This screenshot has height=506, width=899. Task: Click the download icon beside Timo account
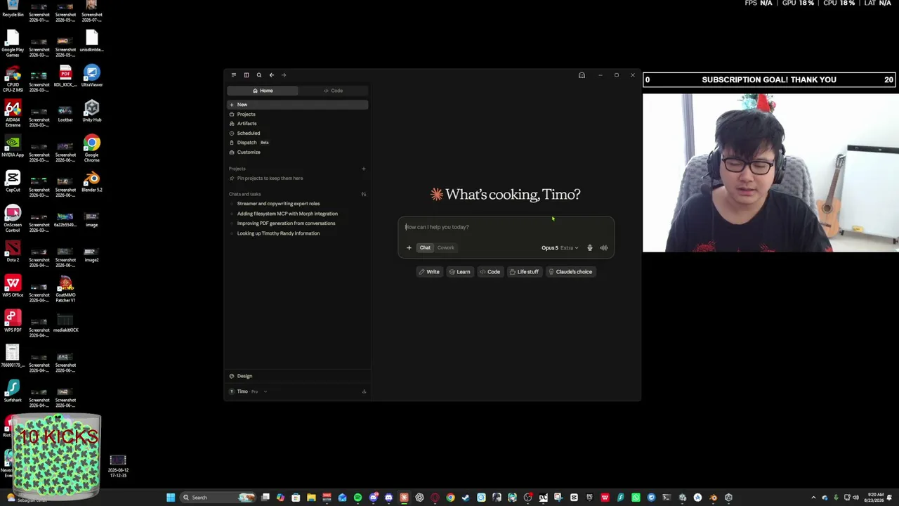click(x=364, y=391)
